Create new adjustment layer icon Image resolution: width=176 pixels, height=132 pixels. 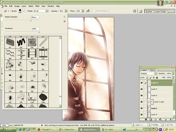click(161, 119)
